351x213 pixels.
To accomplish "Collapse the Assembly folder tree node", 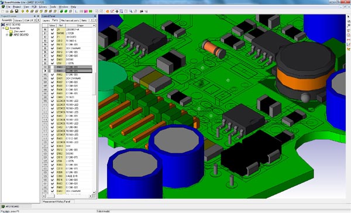I will tap(3, 28).
